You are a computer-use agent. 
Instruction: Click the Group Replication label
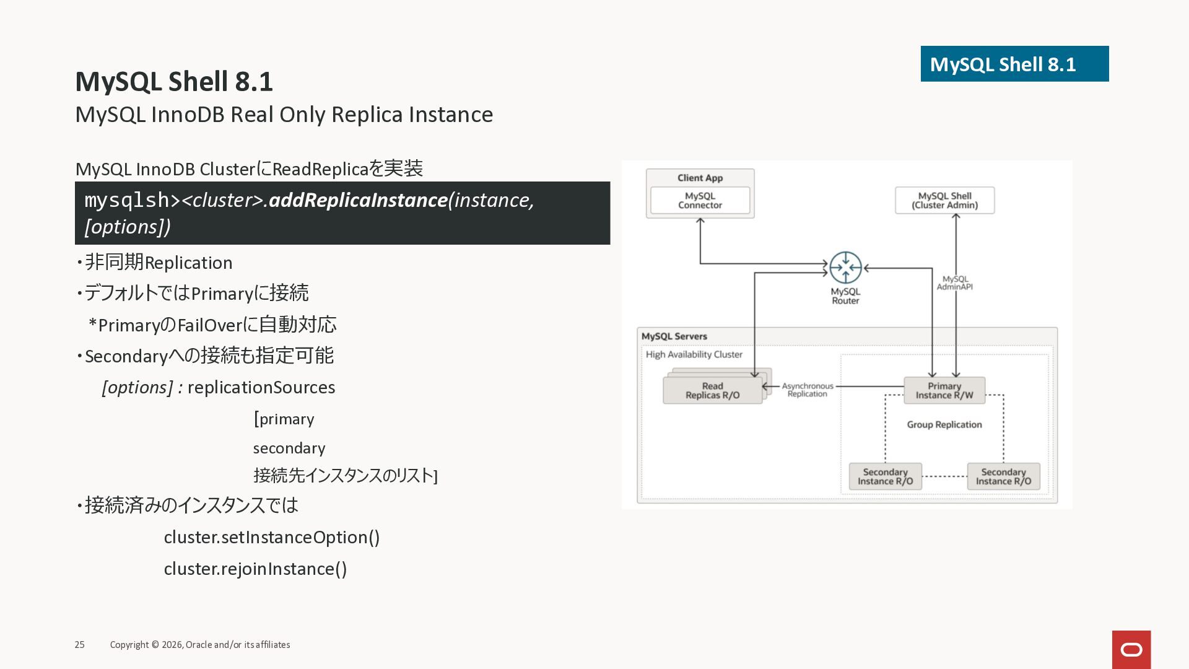pyautogui.click(x=944, y=424)
